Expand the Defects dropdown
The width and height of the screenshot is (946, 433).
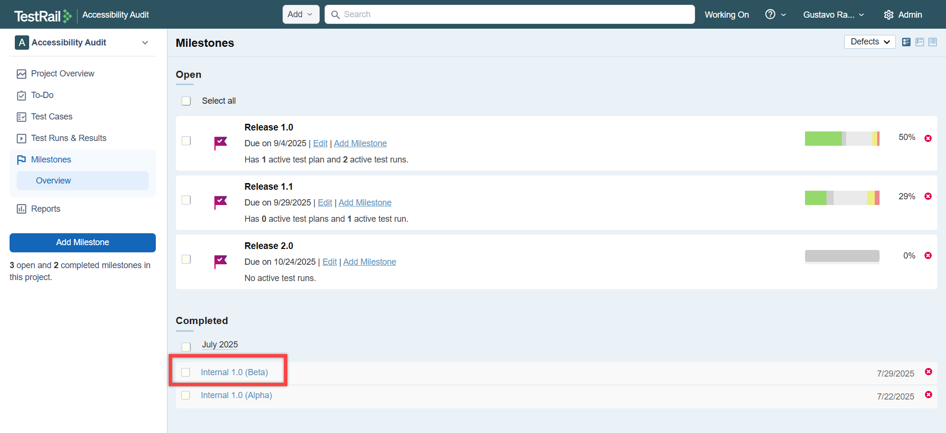(870, 42)
